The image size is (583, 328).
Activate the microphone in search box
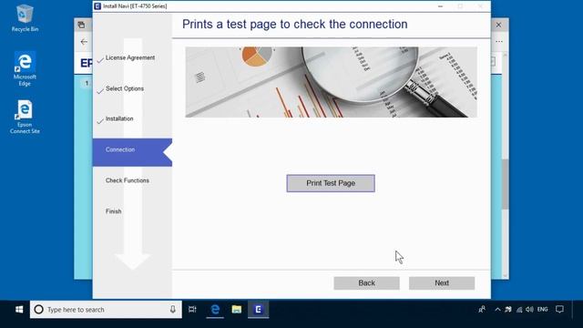point(173,310)
